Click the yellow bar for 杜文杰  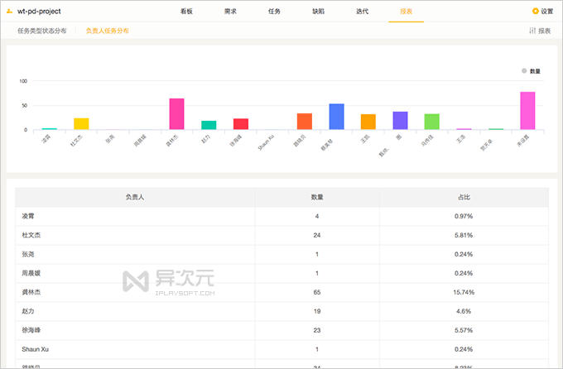tap(81, 124)
